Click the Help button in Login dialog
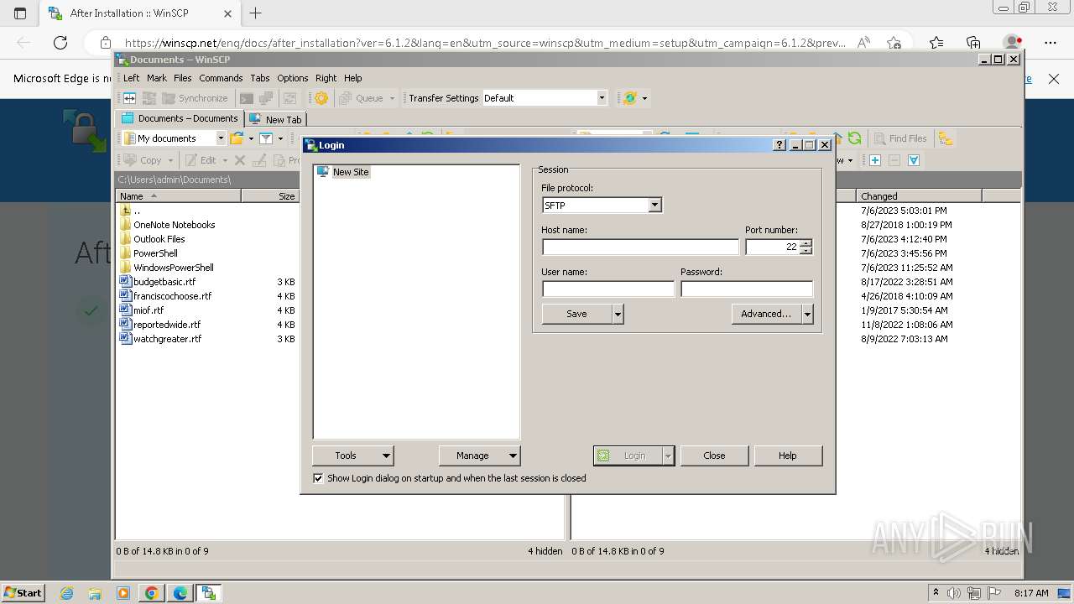Screen dimensions: 1074x604 (787, 456)
